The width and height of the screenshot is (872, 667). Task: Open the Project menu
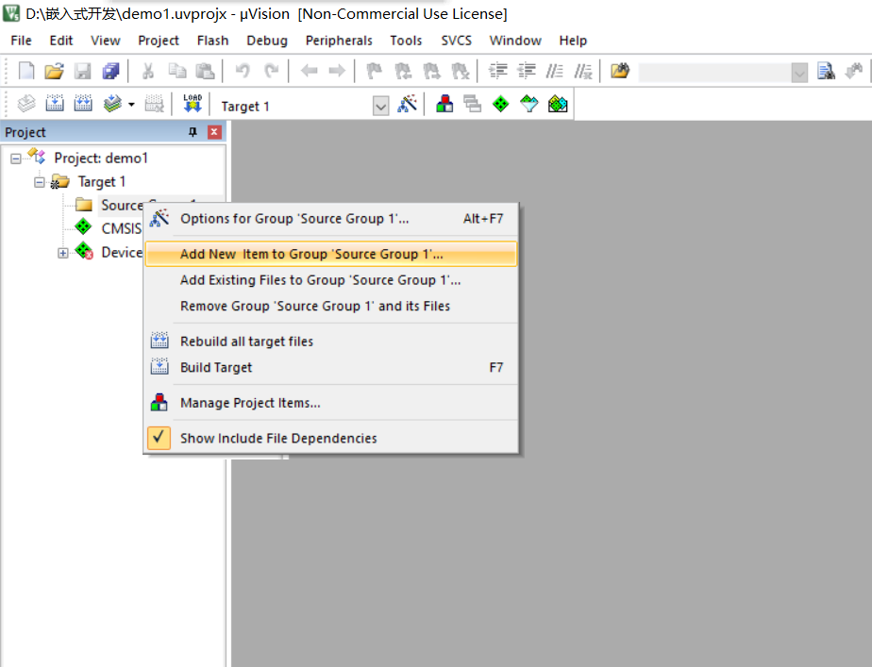[x=159, y=41]
